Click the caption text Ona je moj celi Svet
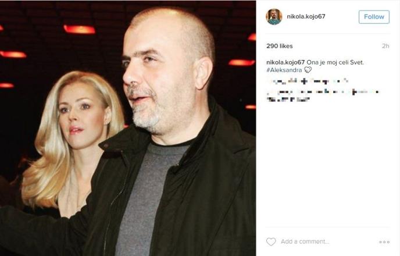The width and height of the screenshot is (400, 256). click(x=335, y=62)
